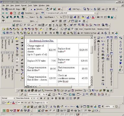Open the Table menu
Screen dimensions: 124x116
coord(35,5)
